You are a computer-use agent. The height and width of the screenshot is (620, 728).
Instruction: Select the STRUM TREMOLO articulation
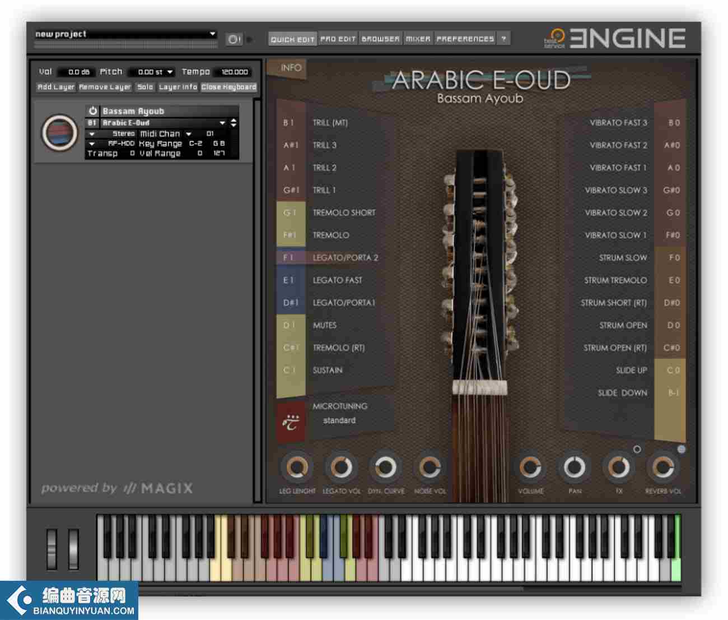[615, 280]
